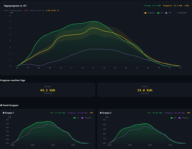Click the 8 kWh y-axis tick label
This screenshot has width=192, height=149.
10,16
